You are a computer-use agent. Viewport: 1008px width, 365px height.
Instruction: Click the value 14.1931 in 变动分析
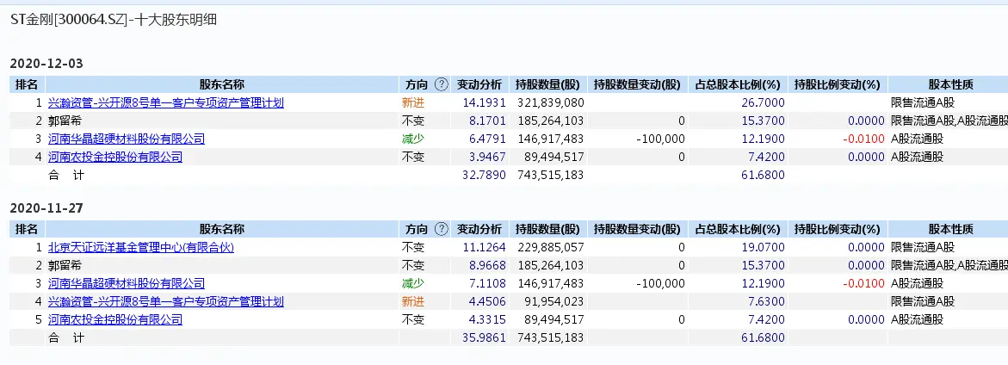[484, 102]
